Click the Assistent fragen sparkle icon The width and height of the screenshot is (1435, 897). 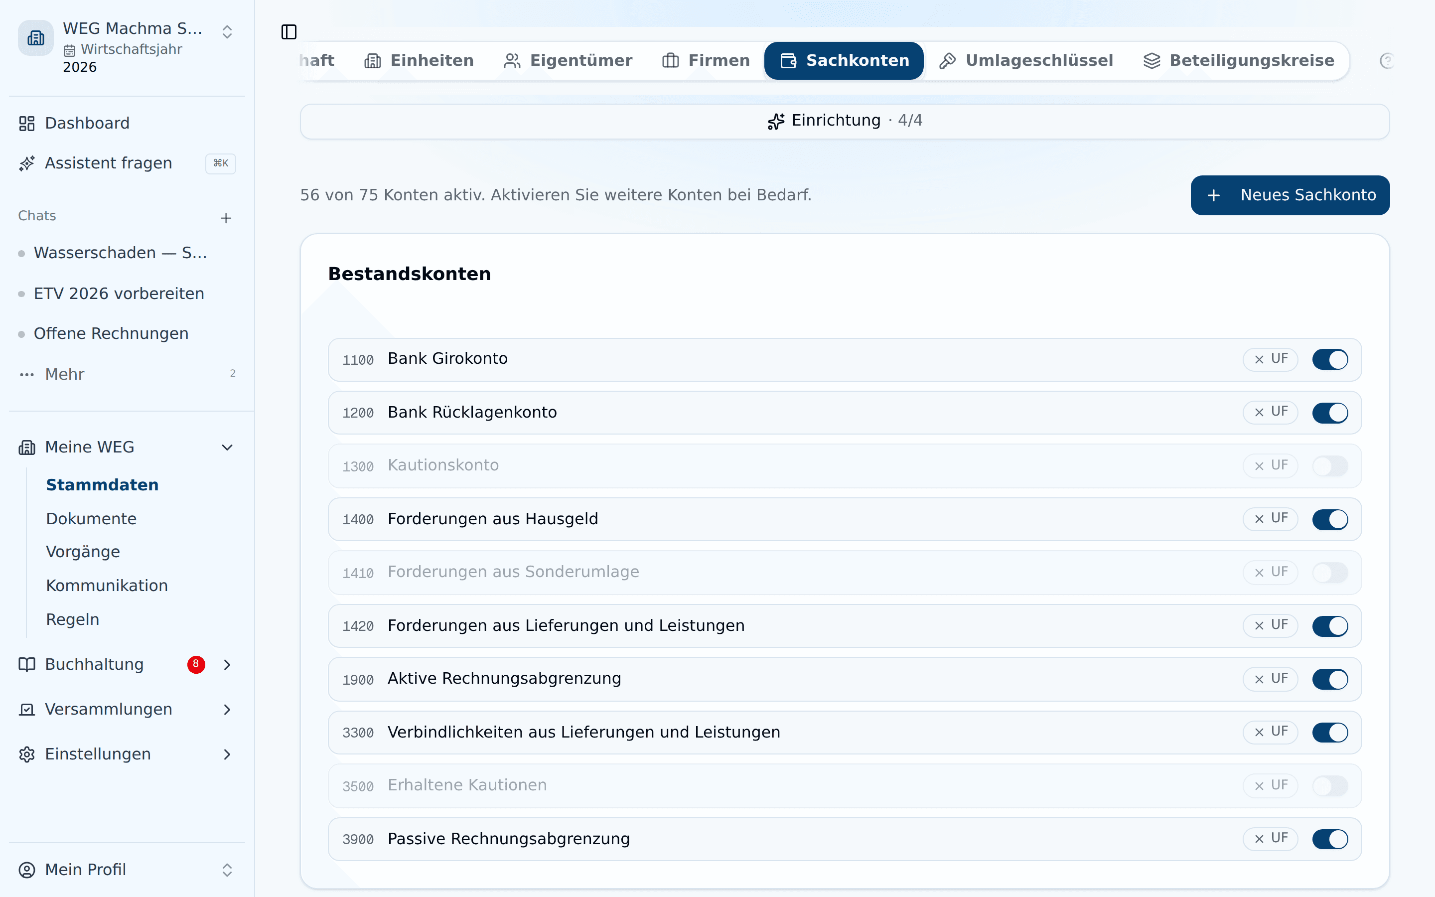tap(27, 163)
